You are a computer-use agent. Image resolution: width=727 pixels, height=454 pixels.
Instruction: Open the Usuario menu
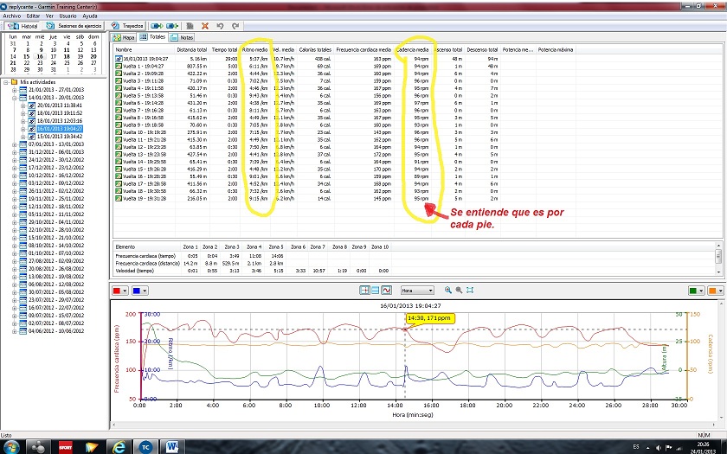point(68,16)
